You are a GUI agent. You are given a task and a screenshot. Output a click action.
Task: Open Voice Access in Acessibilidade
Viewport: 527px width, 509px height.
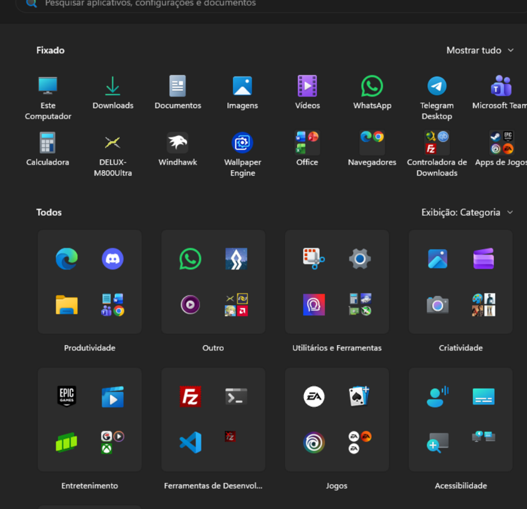[437, 396]
